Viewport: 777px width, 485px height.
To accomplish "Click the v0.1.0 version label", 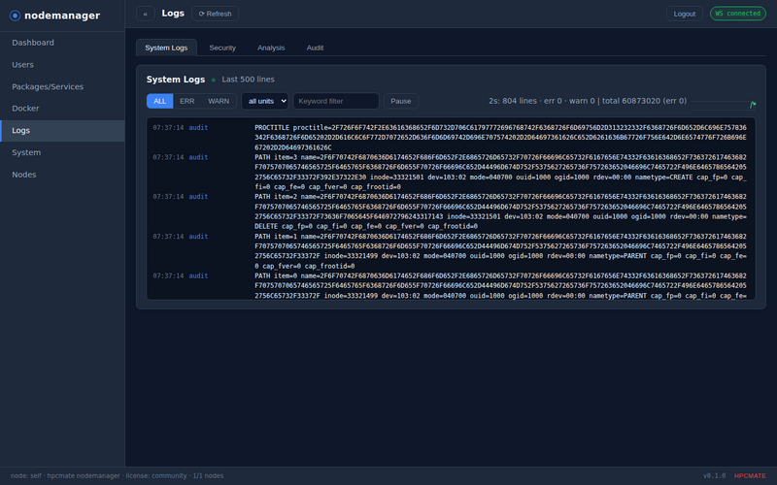I will (714, 475).
